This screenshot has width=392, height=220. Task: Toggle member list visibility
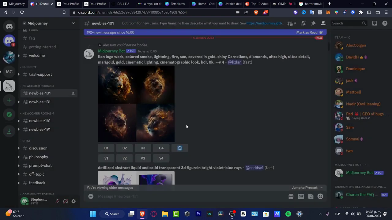coord(323,23)
